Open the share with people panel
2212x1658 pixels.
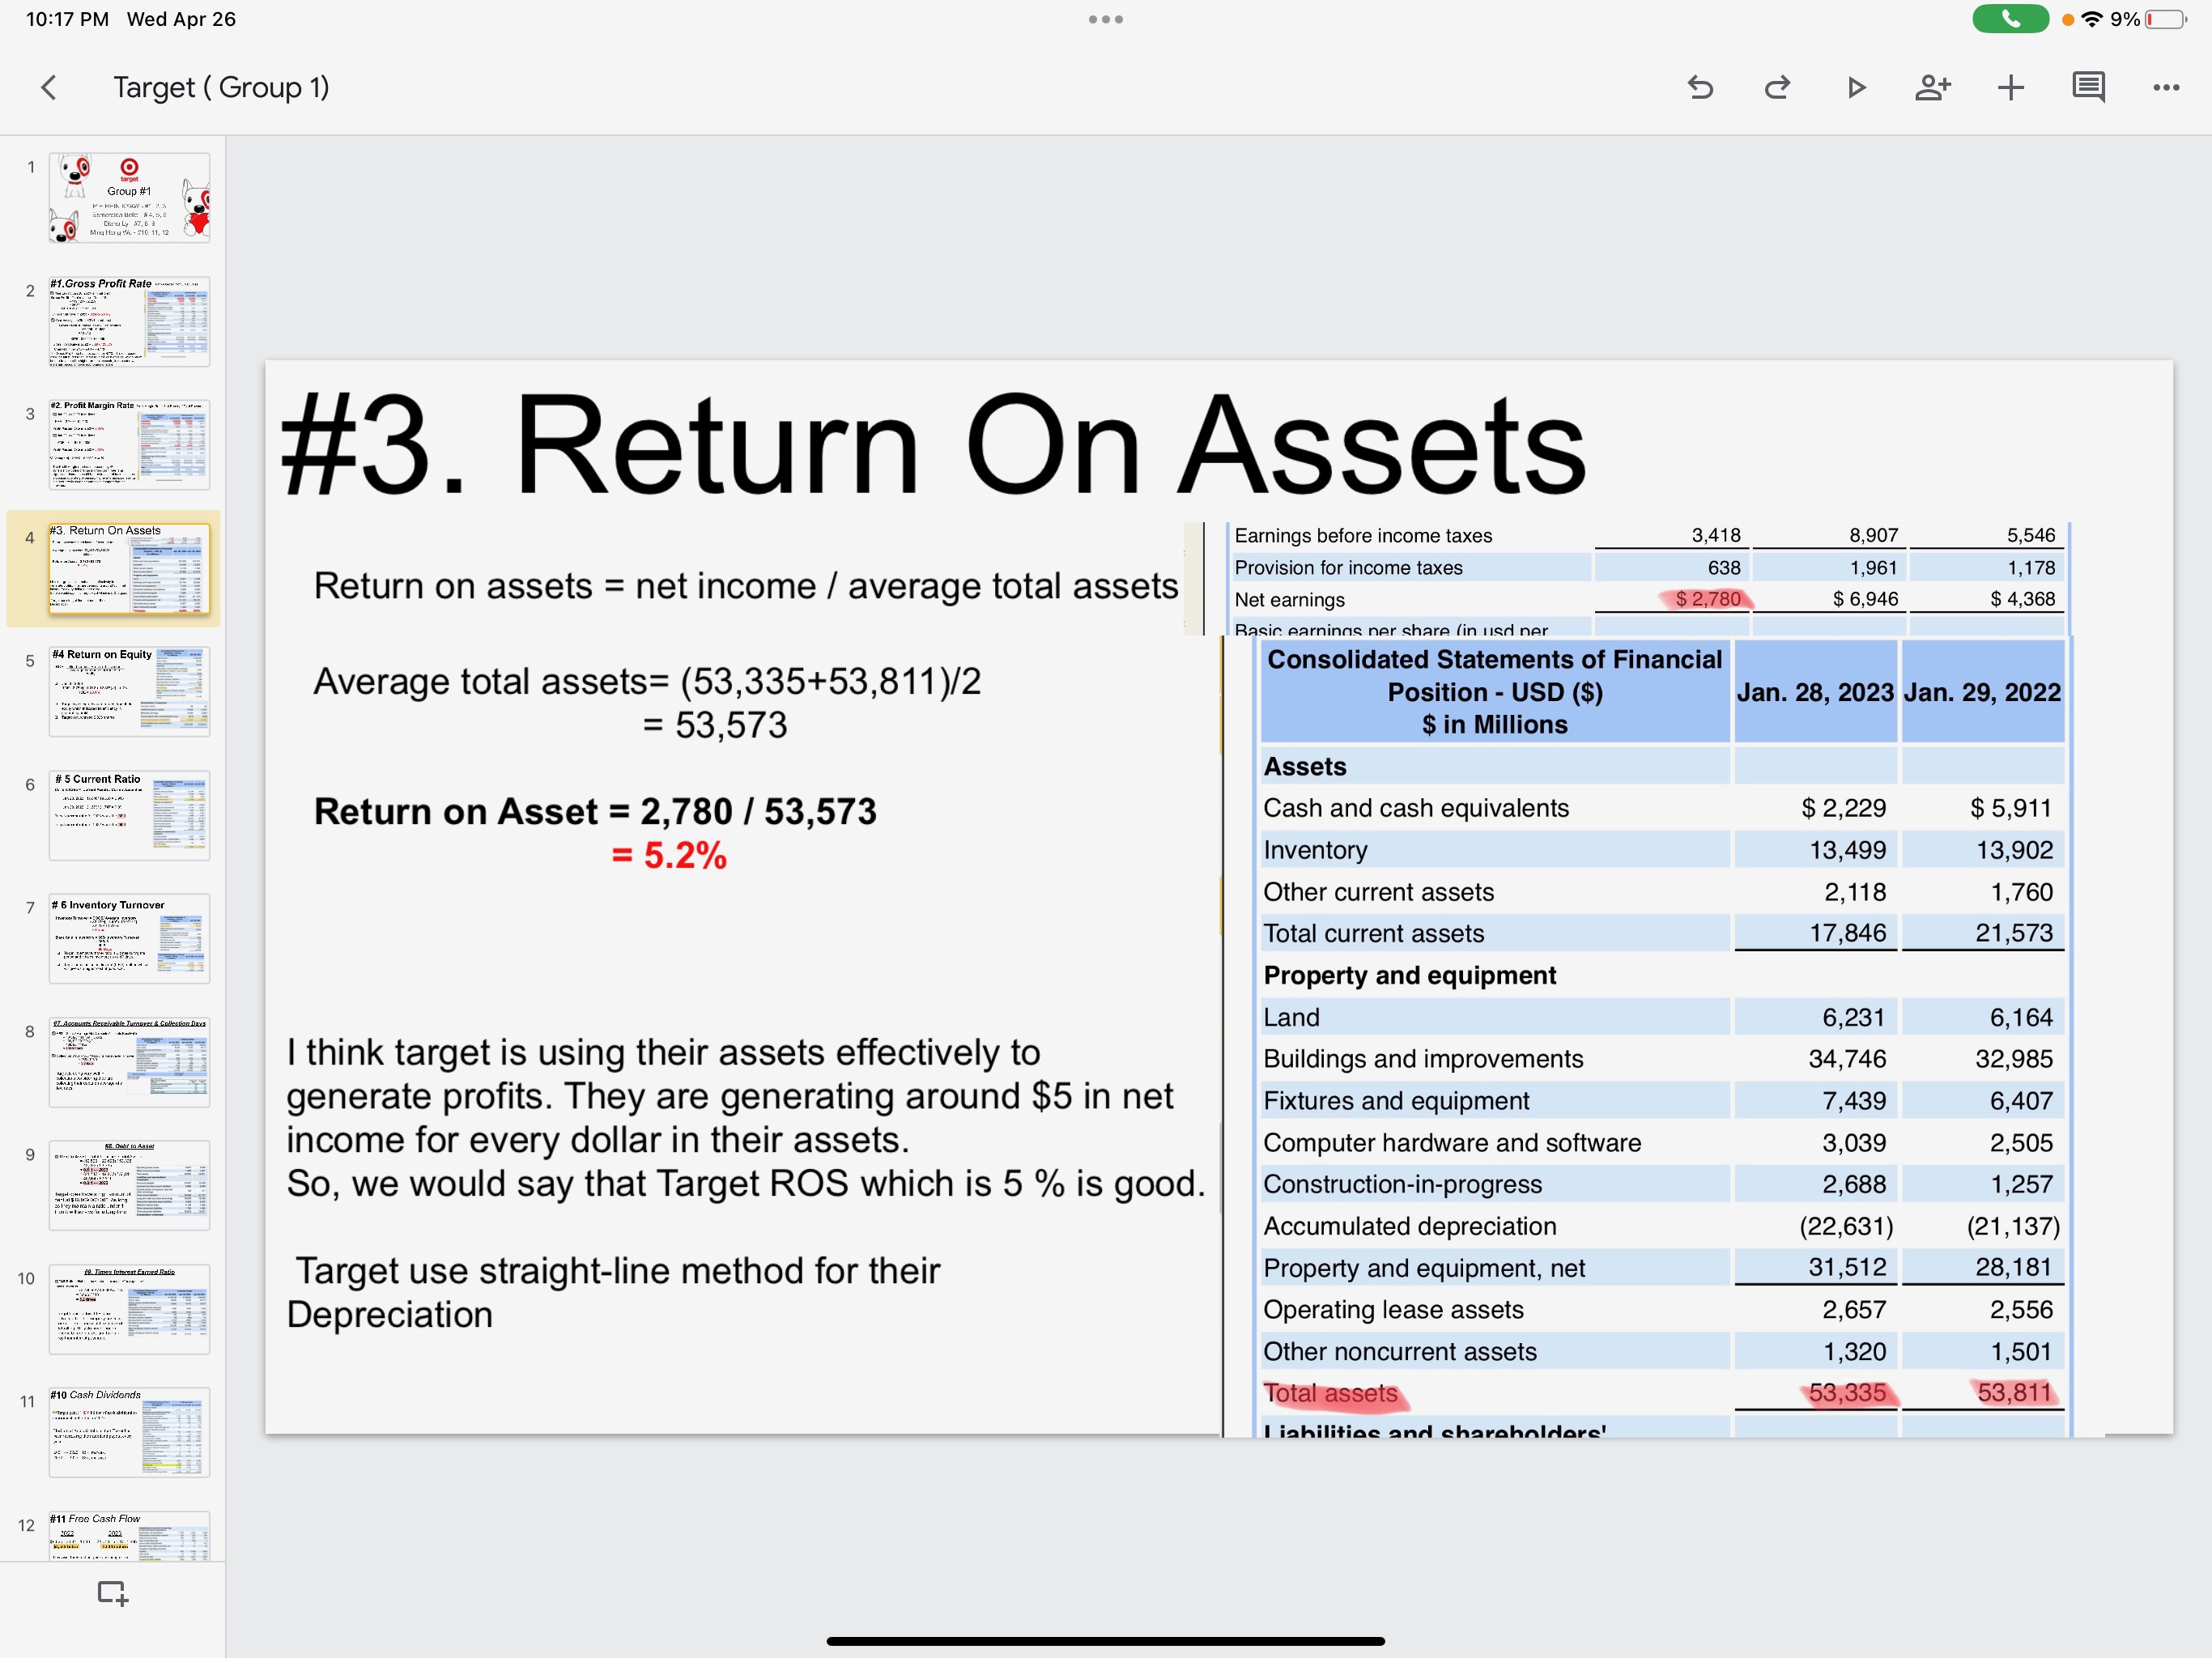pos(1933,87)
